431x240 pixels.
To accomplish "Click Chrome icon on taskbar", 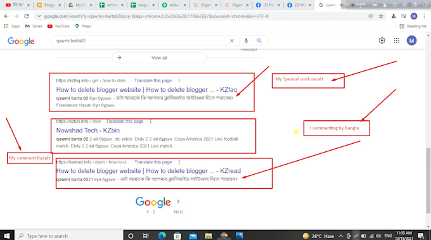I will tap(224, 236).
